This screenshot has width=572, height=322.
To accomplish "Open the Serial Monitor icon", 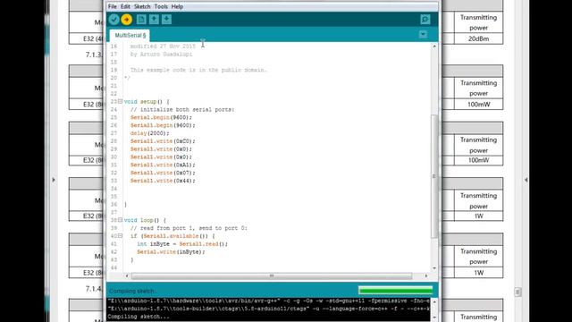I will (x=425, y=20).
